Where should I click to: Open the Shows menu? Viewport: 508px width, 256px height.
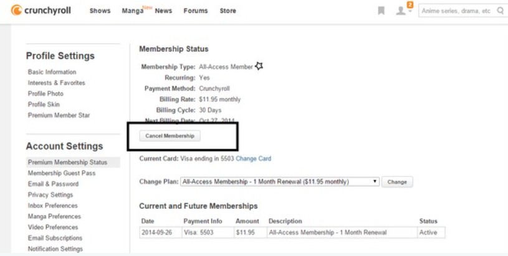(100, 11)
